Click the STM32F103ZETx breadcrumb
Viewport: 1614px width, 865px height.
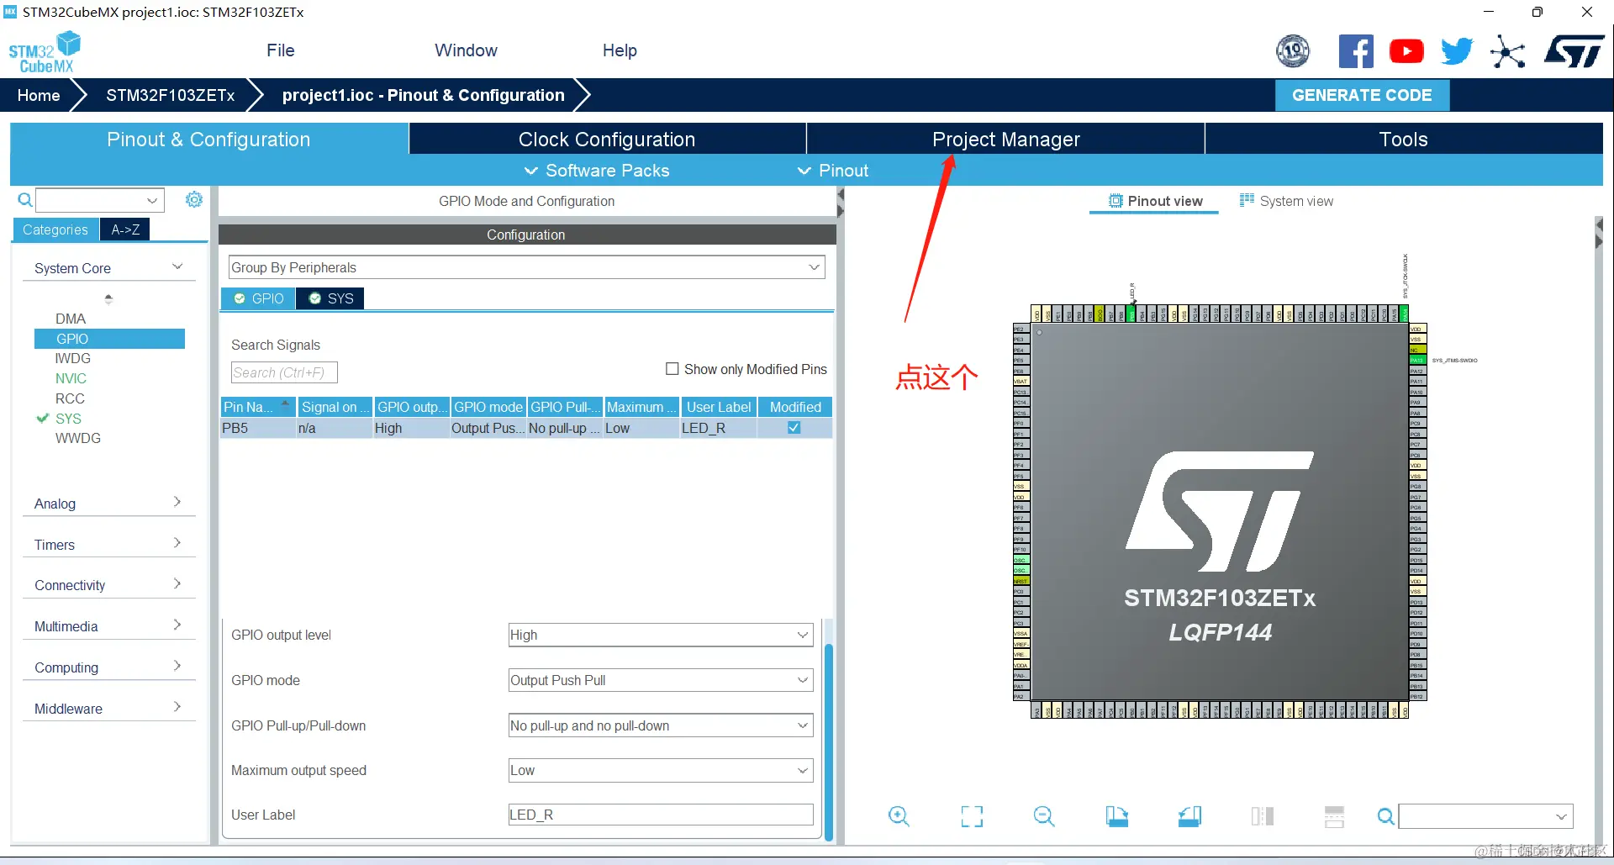(x=171, y=96)
